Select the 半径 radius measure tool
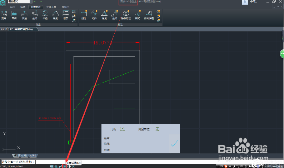This screenshot has height=168, width=284. click(x=45, y=15)
